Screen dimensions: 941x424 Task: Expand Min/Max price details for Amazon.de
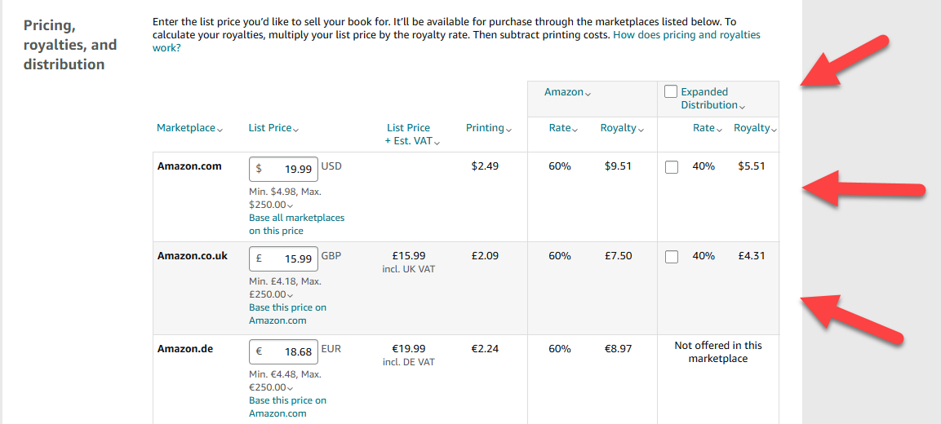pos(291,387)
